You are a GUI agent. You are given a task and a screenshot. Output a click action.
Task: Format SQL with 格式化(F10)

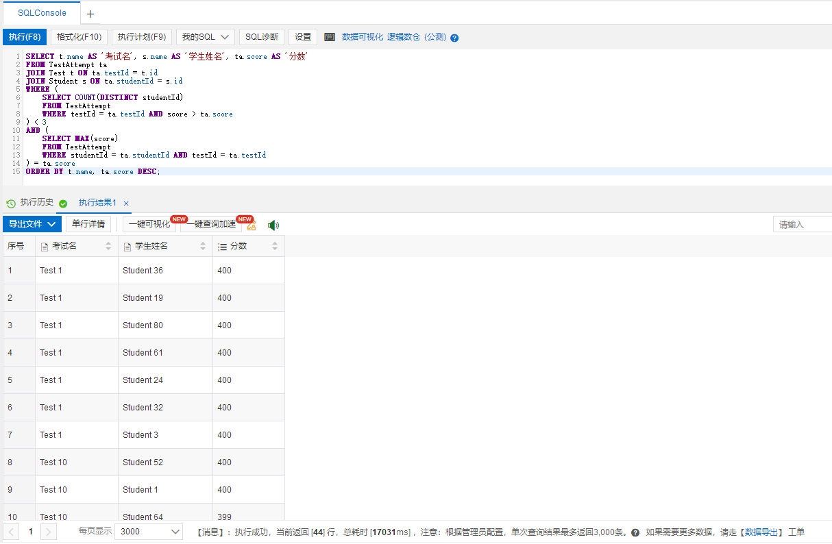point(79,37)
